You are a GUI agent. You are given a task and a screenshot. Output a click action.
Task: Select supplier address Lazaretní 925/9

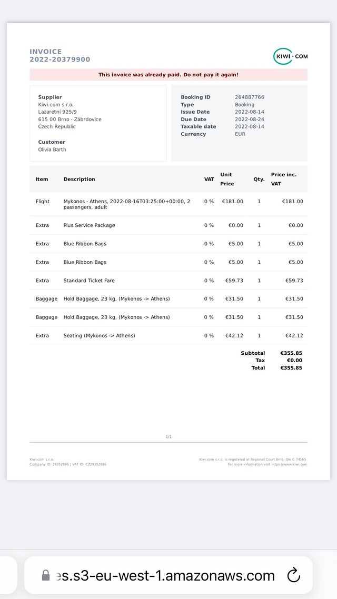57,112
